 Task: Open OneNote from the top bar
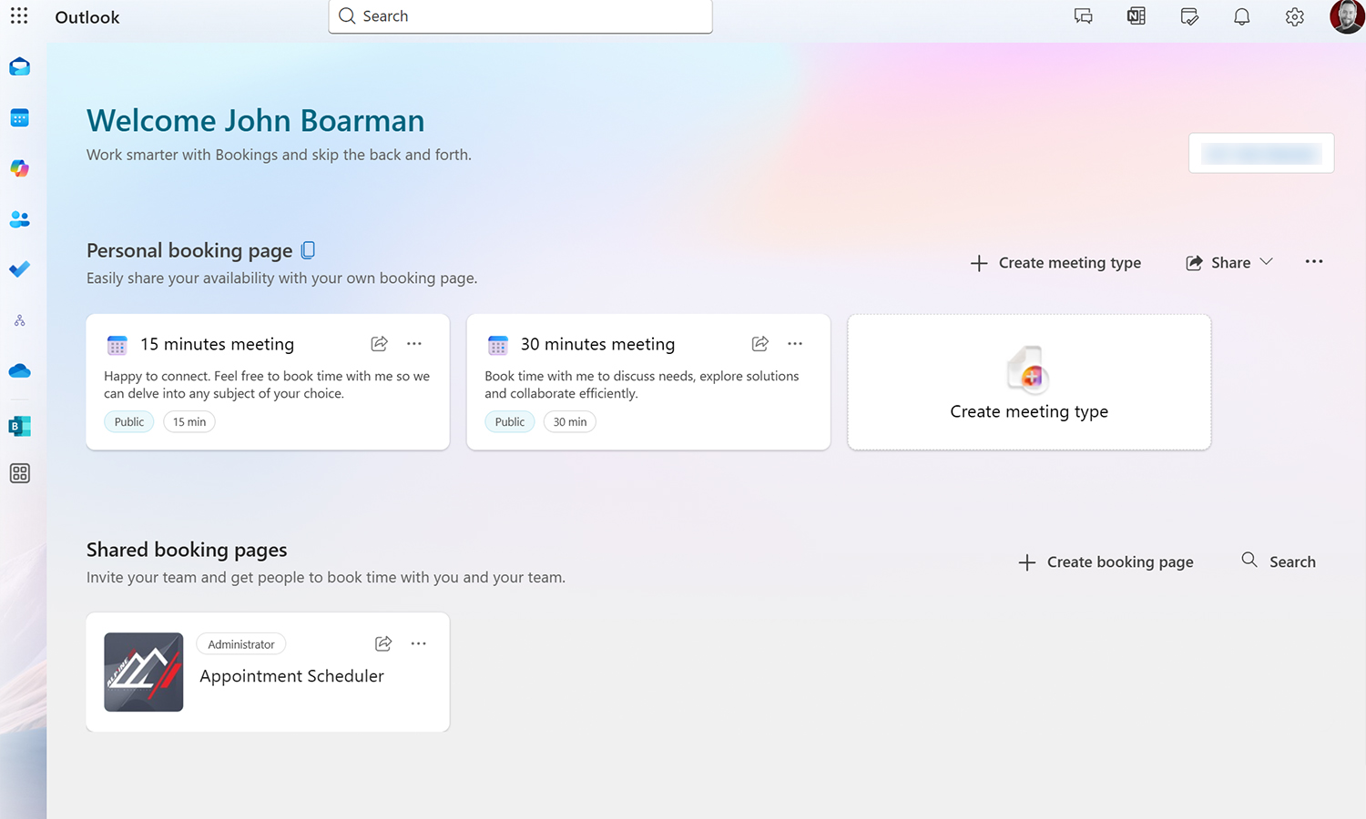pyautogui.click(x=1136, y=15)
